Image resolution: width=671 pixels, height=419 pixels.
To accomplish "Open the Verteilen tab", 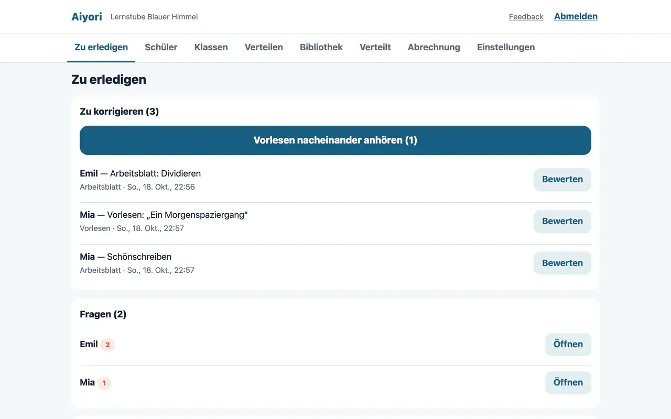I will (x=264, y=47).
